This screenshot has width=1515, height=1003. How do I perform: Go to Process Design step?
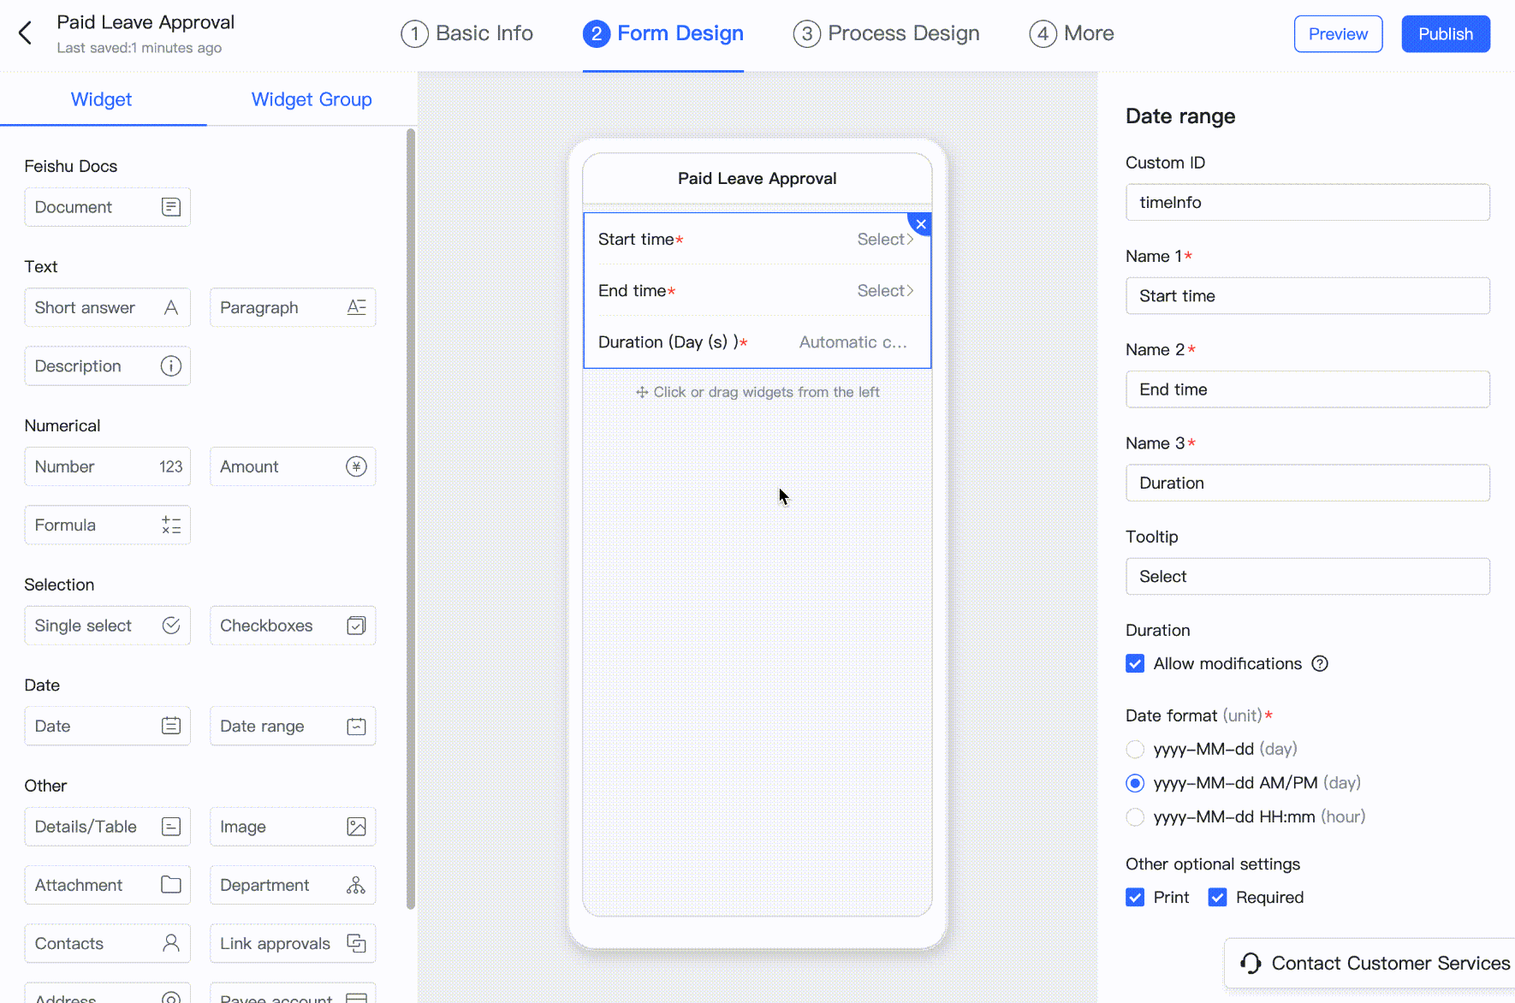[886, 33]
